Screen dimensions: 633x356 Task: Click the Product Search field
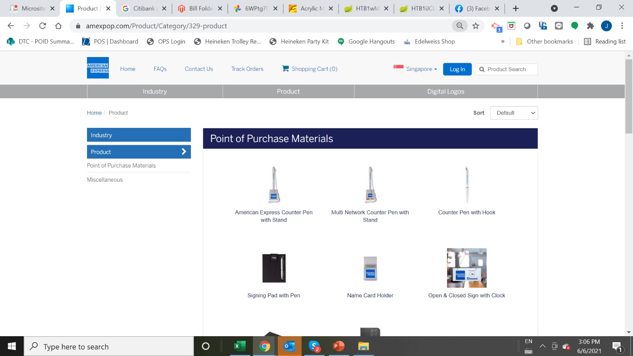point(506,69)
